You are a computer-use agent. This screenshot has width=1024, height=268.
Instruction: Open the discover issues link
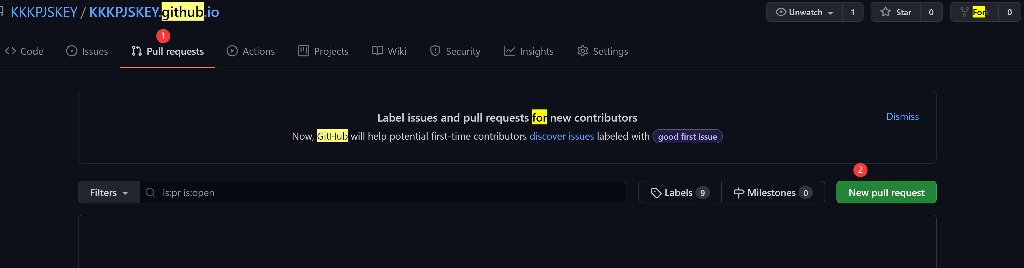pyautogui.click(x=561, y=136)
